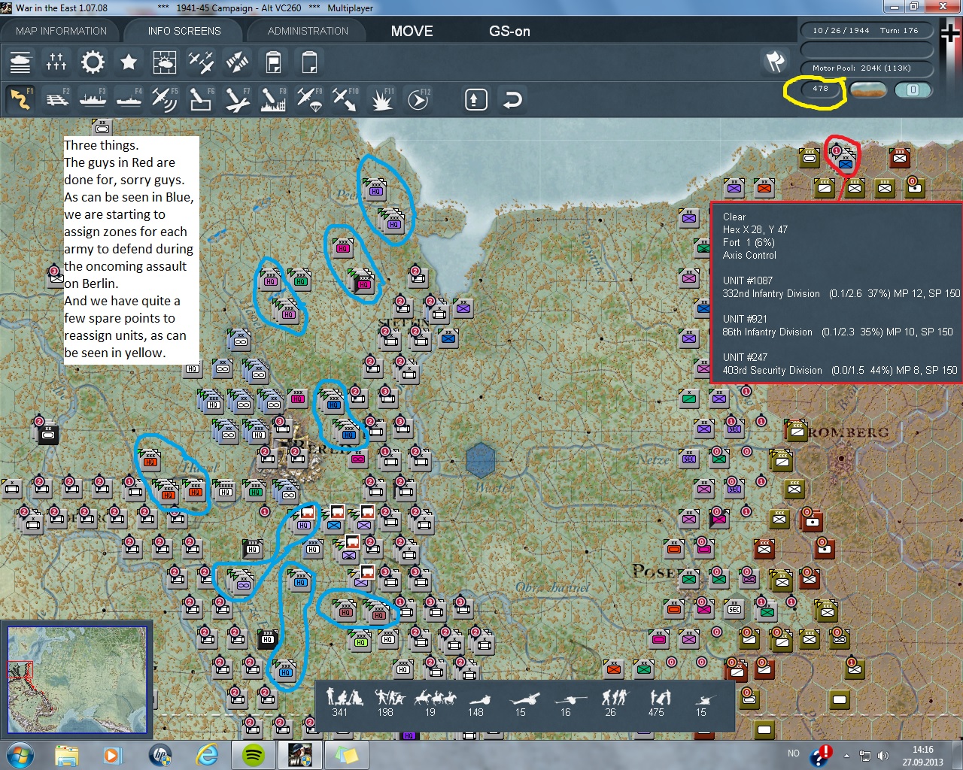The width and height of the screenshot is (963, 770).
Task: Select the F1 move mode icon
Action: point(20,99)
